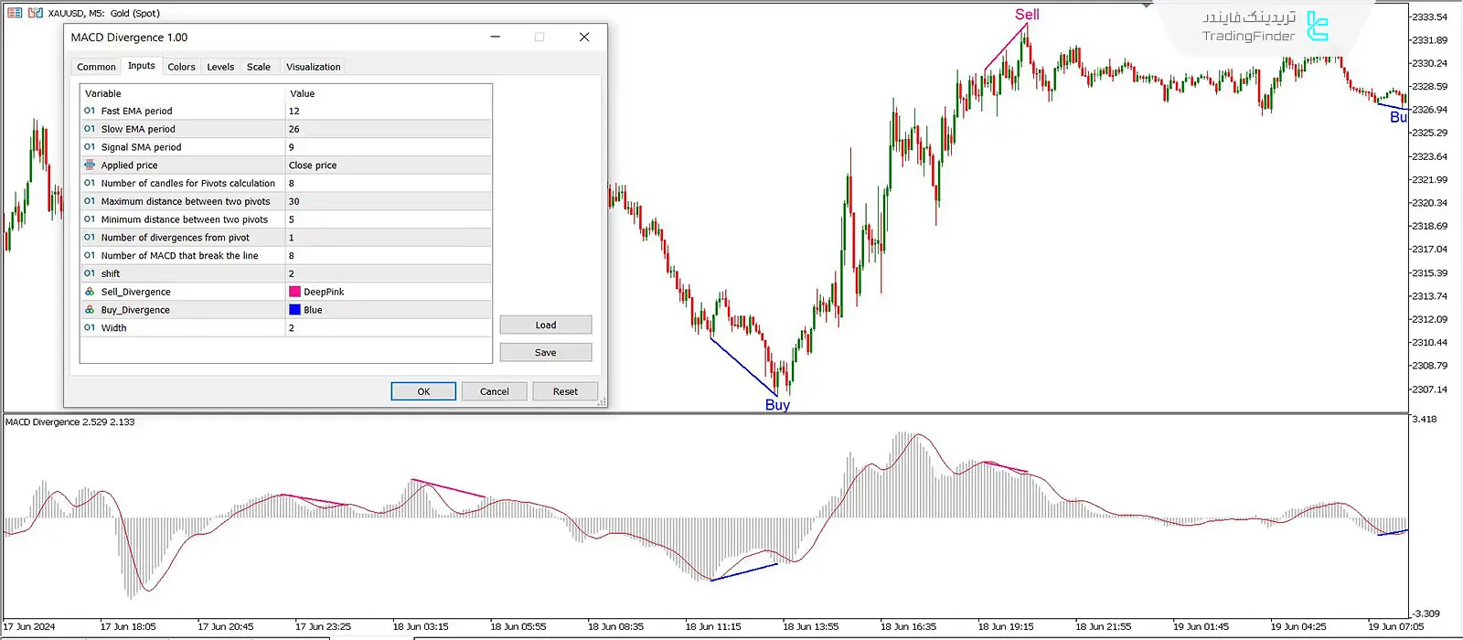
Task: Click the chart window icon beside XAUUSD
Action: (35, 13)
